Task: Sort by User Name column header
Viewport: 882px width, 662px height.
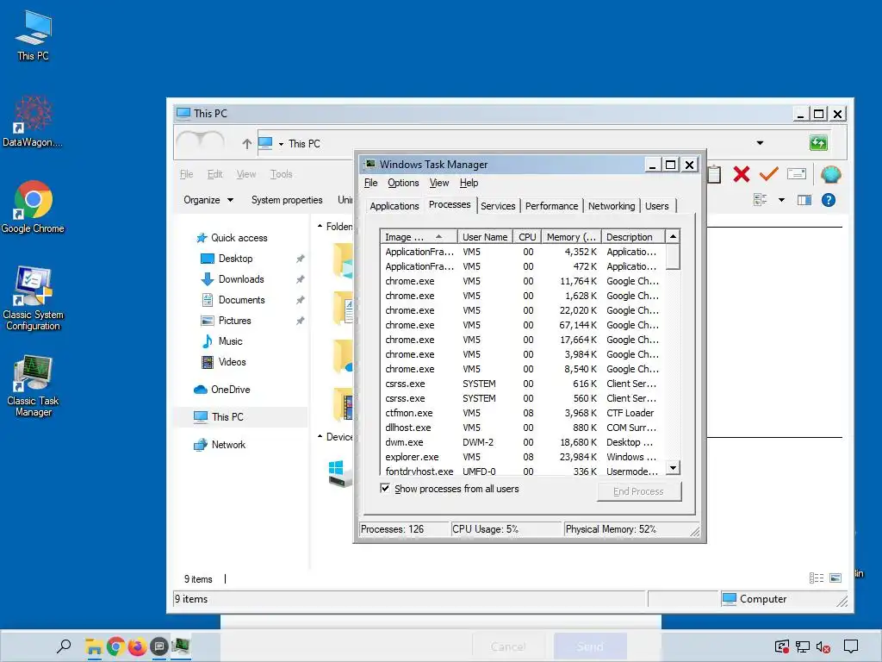Action: [x=485, y=237]
